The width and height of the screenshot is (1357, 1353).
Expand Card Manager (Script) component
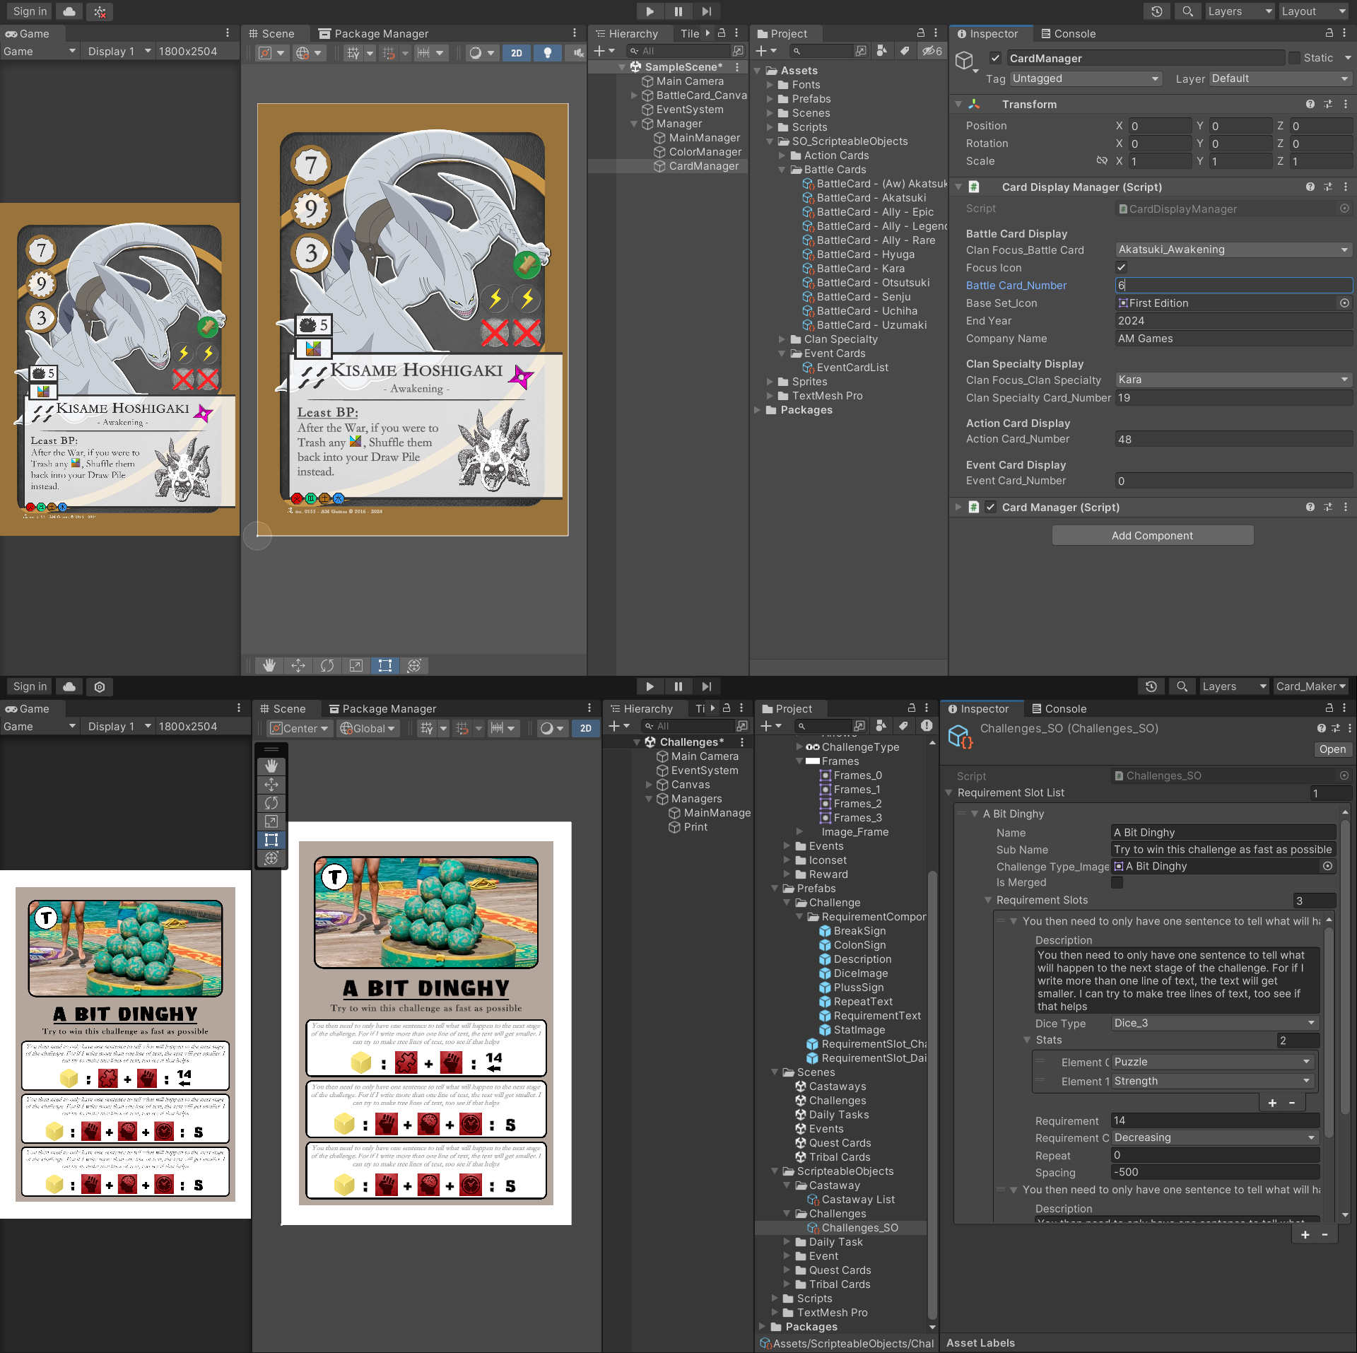pos(958,507)
